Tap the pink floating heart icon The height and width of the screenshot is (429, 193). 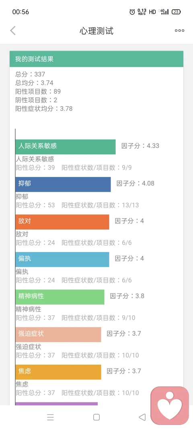170,405
